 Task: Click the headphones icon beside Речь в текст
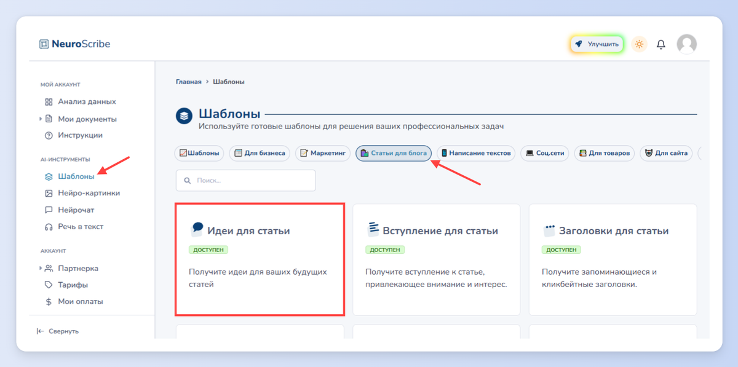49,227
